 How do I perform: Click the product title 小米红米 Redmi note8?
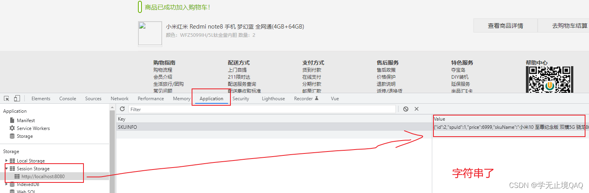pos(235,27)
